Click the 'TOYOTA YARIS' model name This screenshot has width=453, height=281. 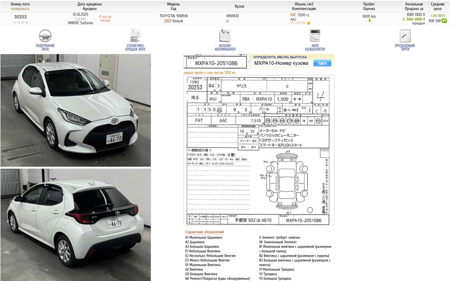click(173, 16)
